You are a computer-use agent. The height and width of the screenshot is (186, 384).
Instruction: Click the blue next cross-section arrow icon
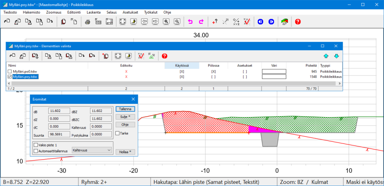tap(271, 21)
